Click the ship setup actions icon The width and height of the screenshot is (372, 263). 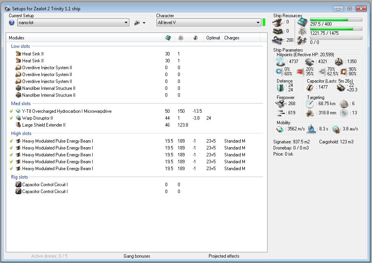click(137, 23)
